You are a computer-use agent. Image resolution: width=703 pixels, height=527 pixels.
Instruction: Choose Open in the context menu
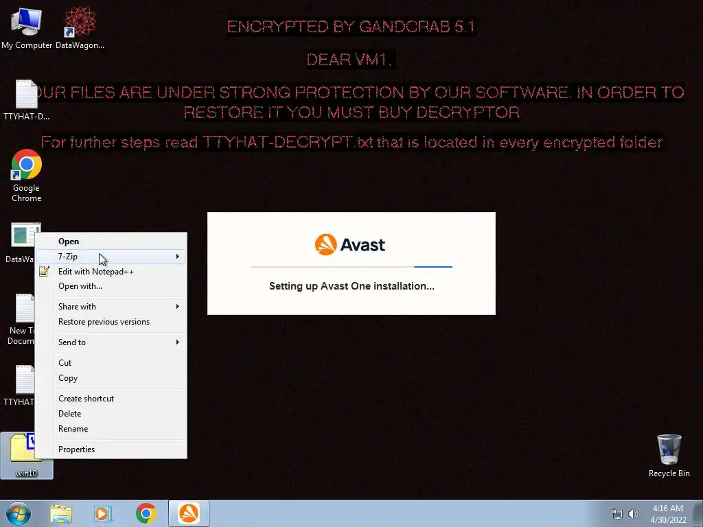111,242
